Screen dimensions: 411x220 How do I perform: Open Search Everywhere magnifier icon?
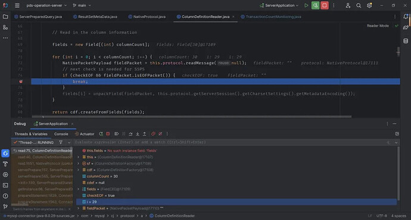pos(359,5)
